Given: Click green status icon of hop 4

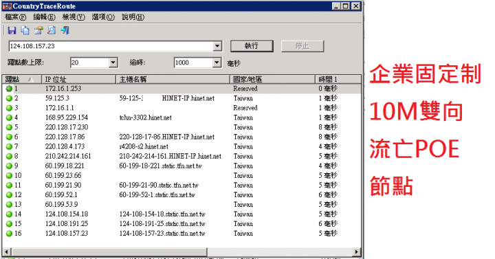Looking at the screenshot, I should [9, 117].
